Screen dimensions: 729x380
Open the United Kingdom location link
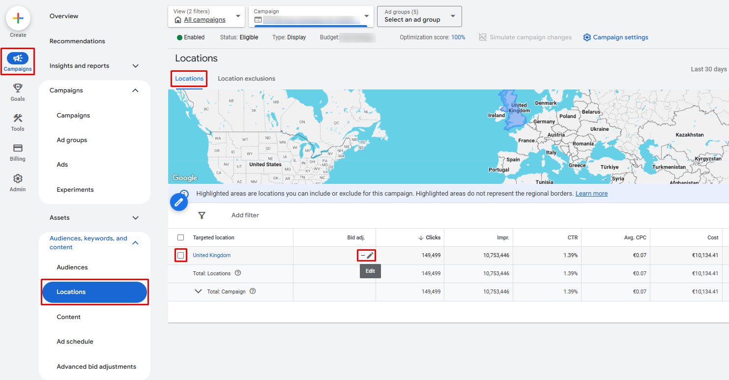pos(211,256)
